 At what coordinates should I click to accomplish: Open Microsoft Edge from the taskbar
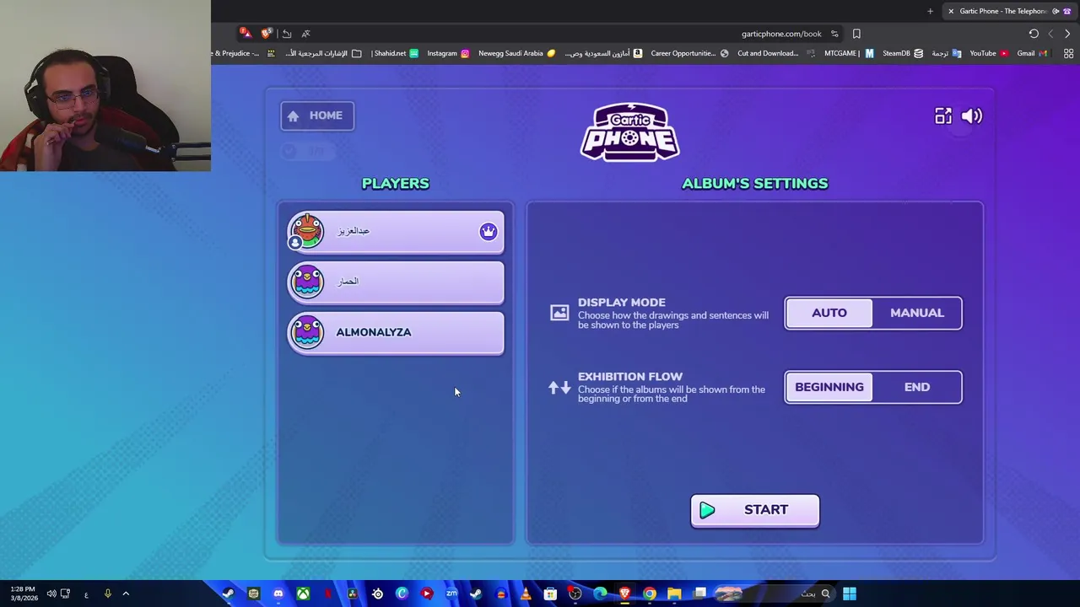point(600,594)
